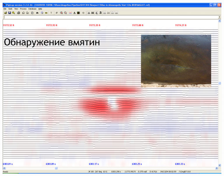Click the binoculars find icon
The image size is (224, 176).
click(x=37, y=13)
